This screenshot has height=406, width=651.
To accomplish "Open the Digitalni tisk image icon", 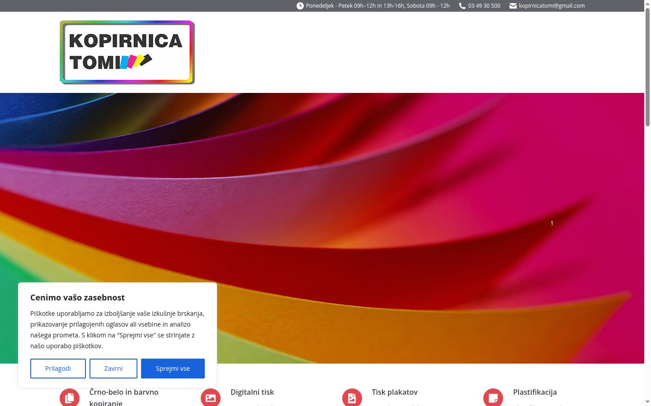I will click(x=211, y=397).
